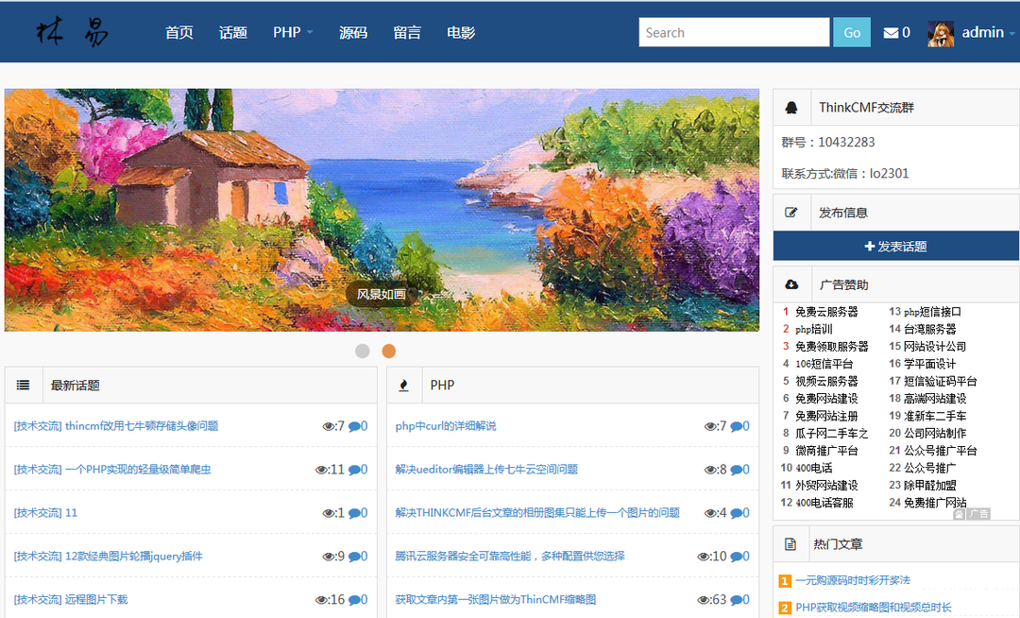Open the [技术交流] 11 topic

(x=45, y=513)
